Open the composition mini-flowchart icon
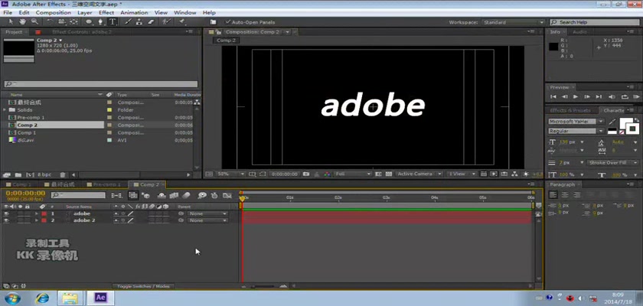The image size is (643, 306). tap(116, 196)
